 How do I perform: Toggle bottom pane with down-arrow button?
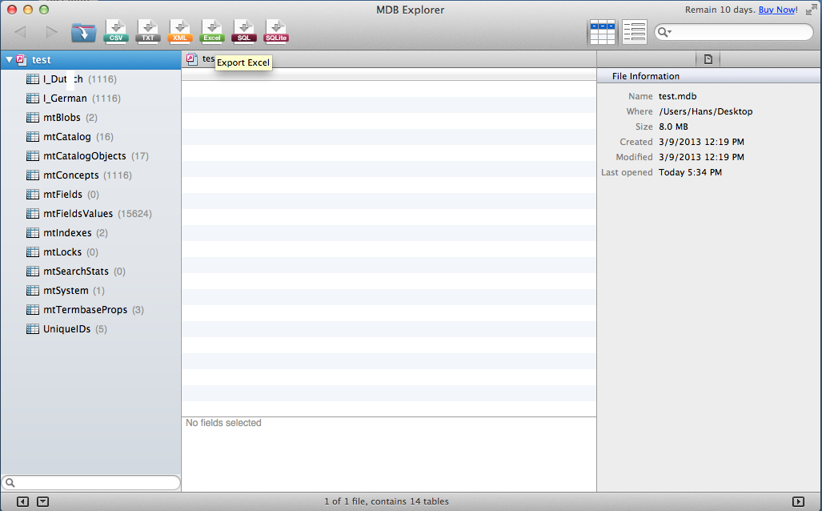pyautogui.click(x=43, y=501)
